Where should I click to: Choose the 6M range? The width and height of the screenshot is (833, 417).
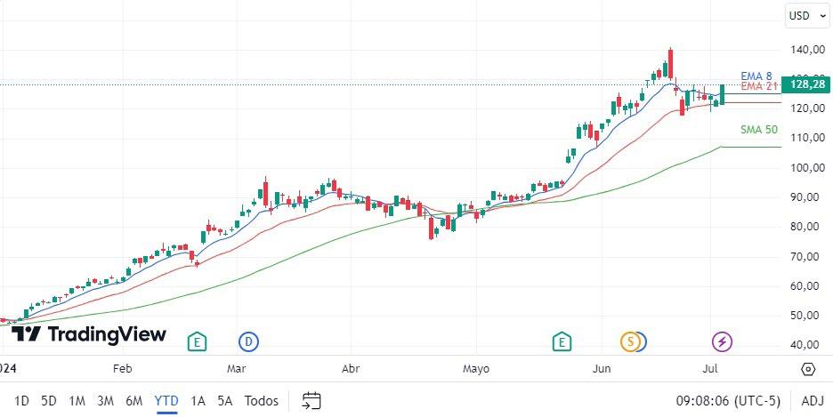[x=134, y=401]
